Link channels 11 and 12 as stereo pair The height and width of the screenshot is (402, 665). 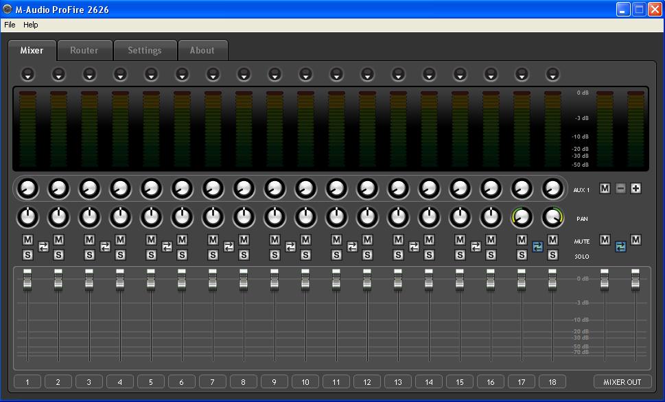coord(352,246)
